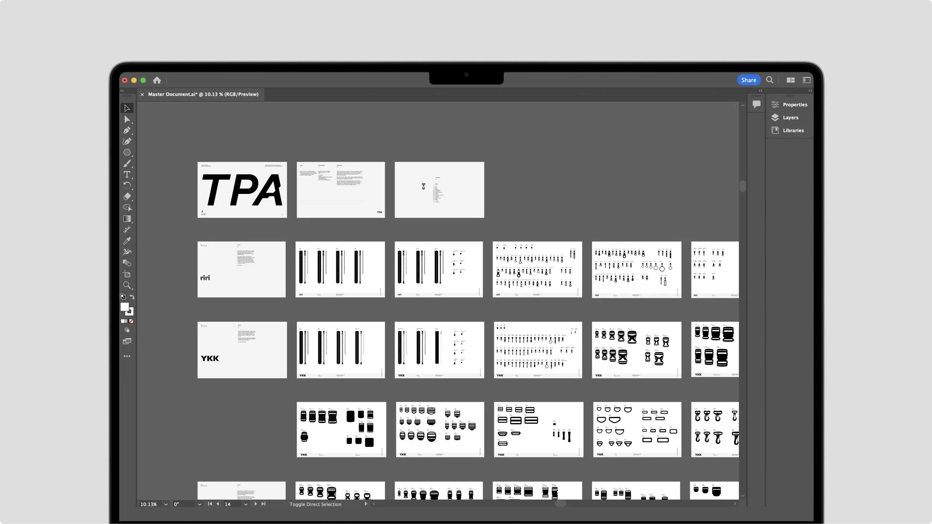Click the white fill color swatch
932x524 pixels.
point(125,307)
